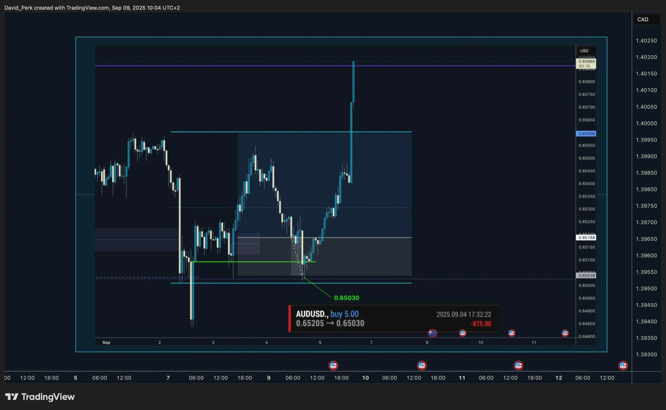
Task: Select the blue 0.65596 price label
Action: tap(586, 134)
